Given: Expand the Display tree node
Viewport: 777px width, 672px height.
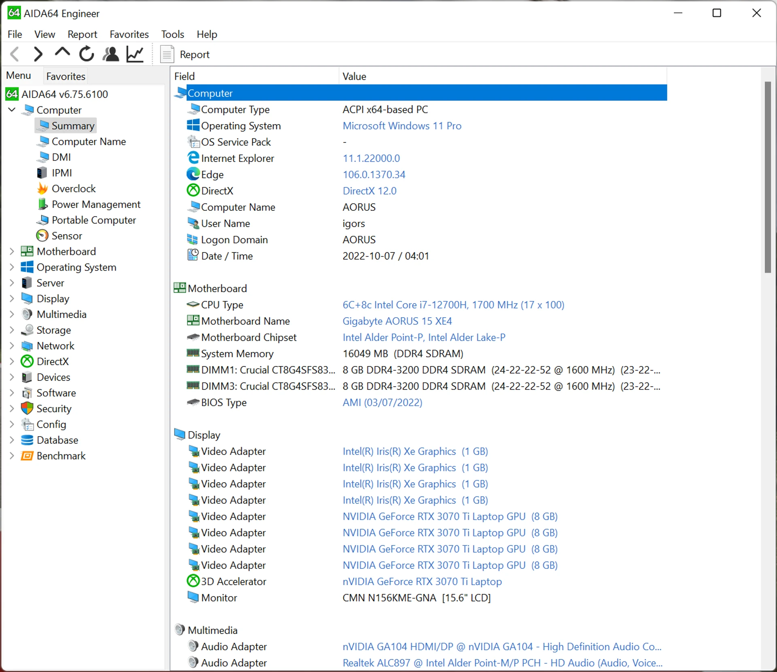Looking at the screenshot, I should click(12, 299).
